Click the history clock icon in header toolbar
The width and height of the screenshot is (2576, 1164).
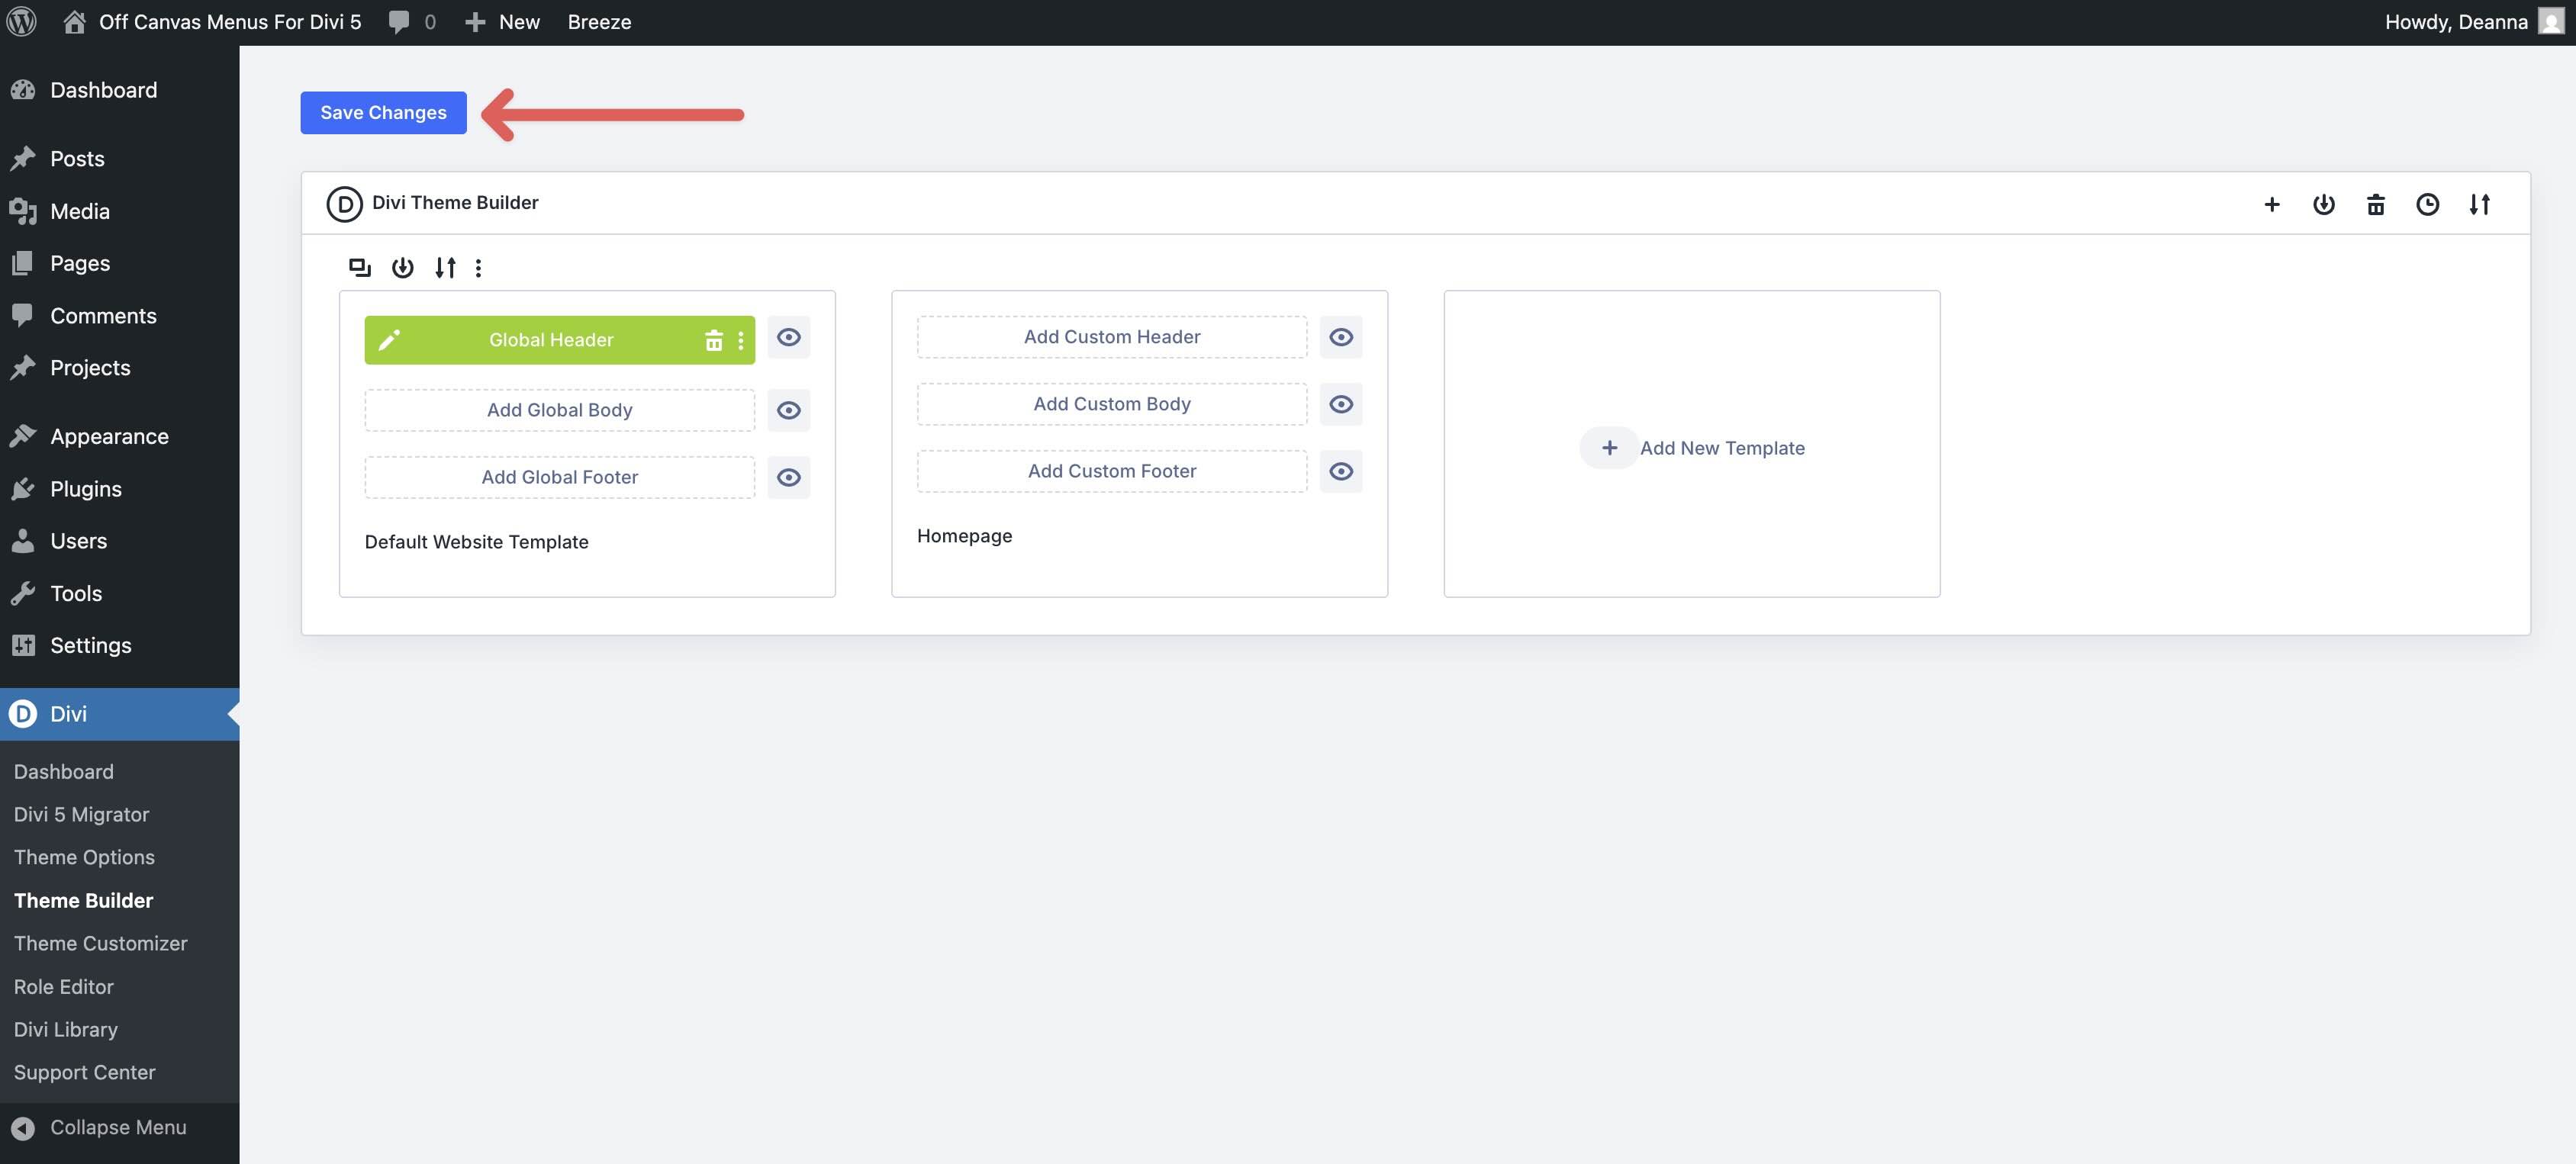pos(2428,204)
